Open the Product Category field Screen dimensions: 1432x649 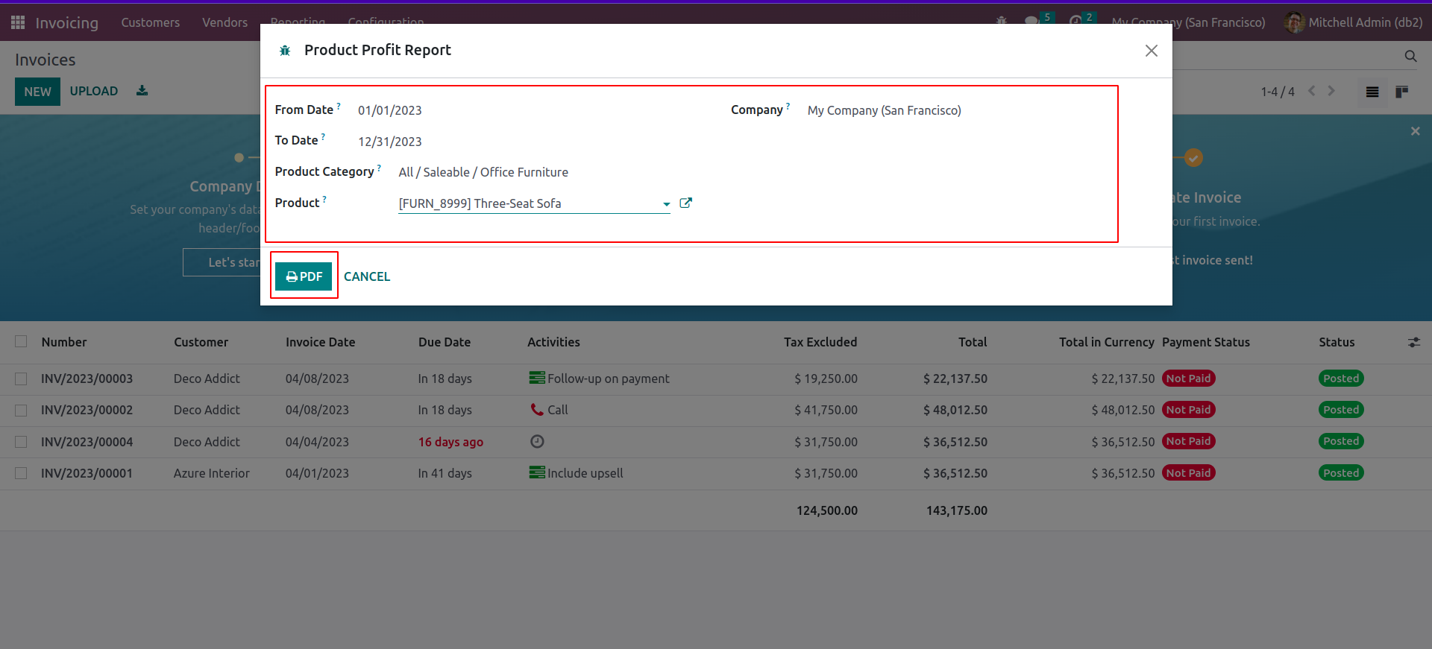[483, 172]
